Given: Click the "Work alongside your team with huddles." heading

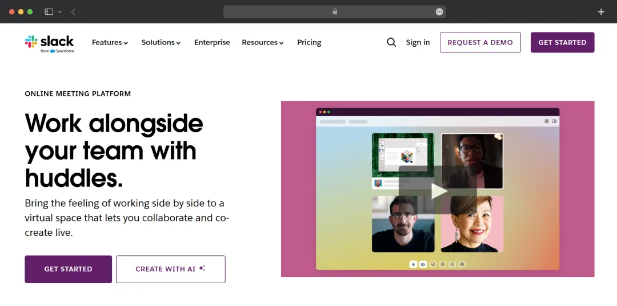Looking at the screenshot, I should pos(114,151).
